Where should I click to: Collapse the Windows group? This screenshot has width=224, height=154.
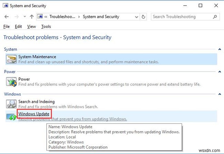pos(219,94)
